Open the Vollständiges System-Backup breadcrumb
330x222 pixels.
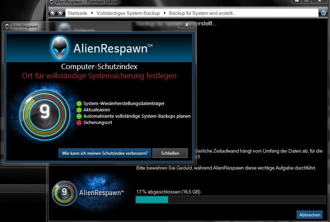point(128,13)
